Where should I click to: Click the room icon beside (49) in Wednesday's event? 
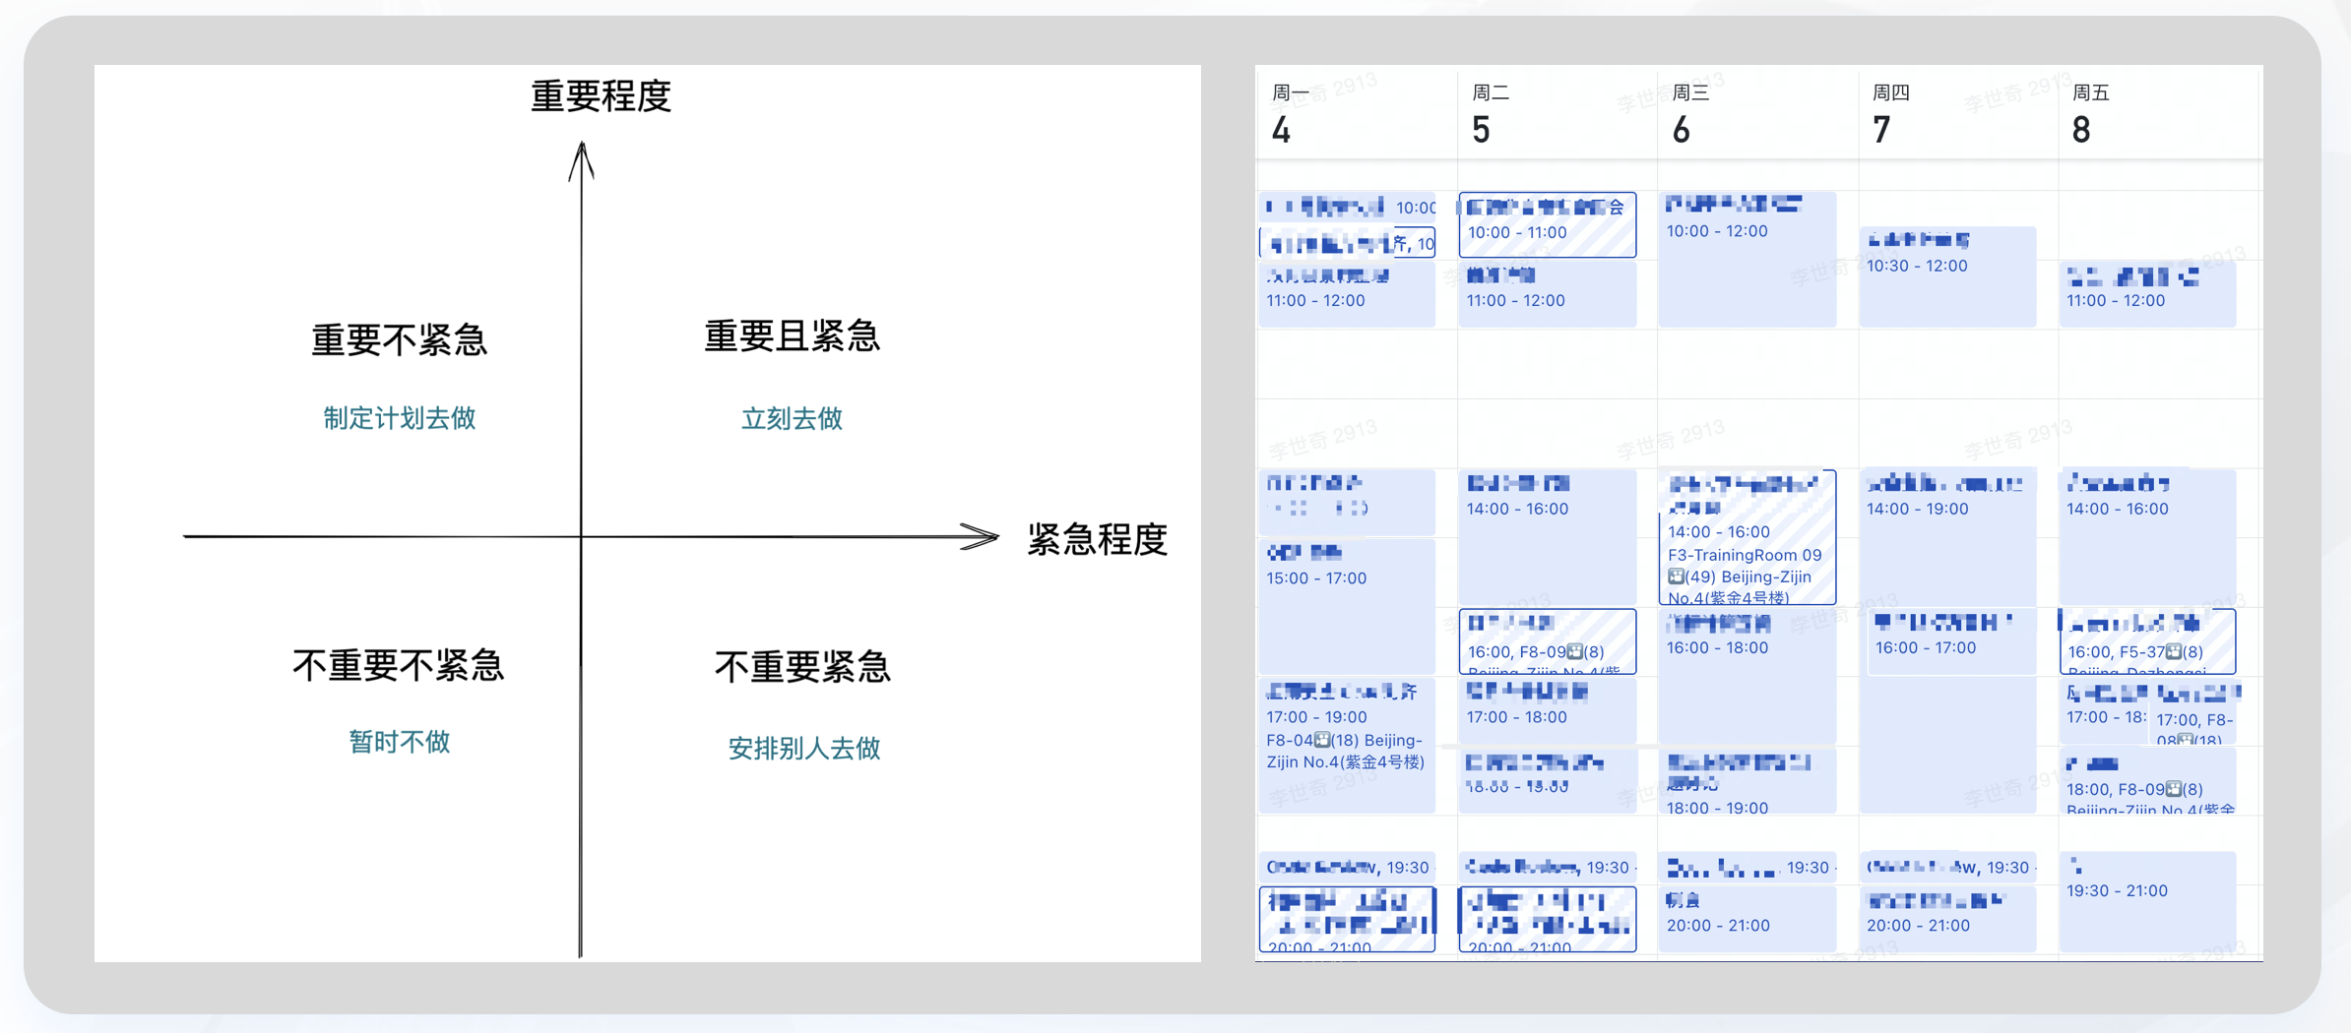click(1676, 577)
